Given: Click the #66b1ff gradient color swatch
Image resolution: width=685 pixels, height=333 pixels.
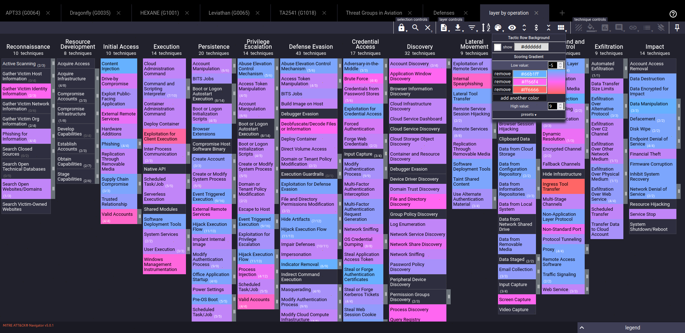Looking at the screenshot, I should (530, 74).
